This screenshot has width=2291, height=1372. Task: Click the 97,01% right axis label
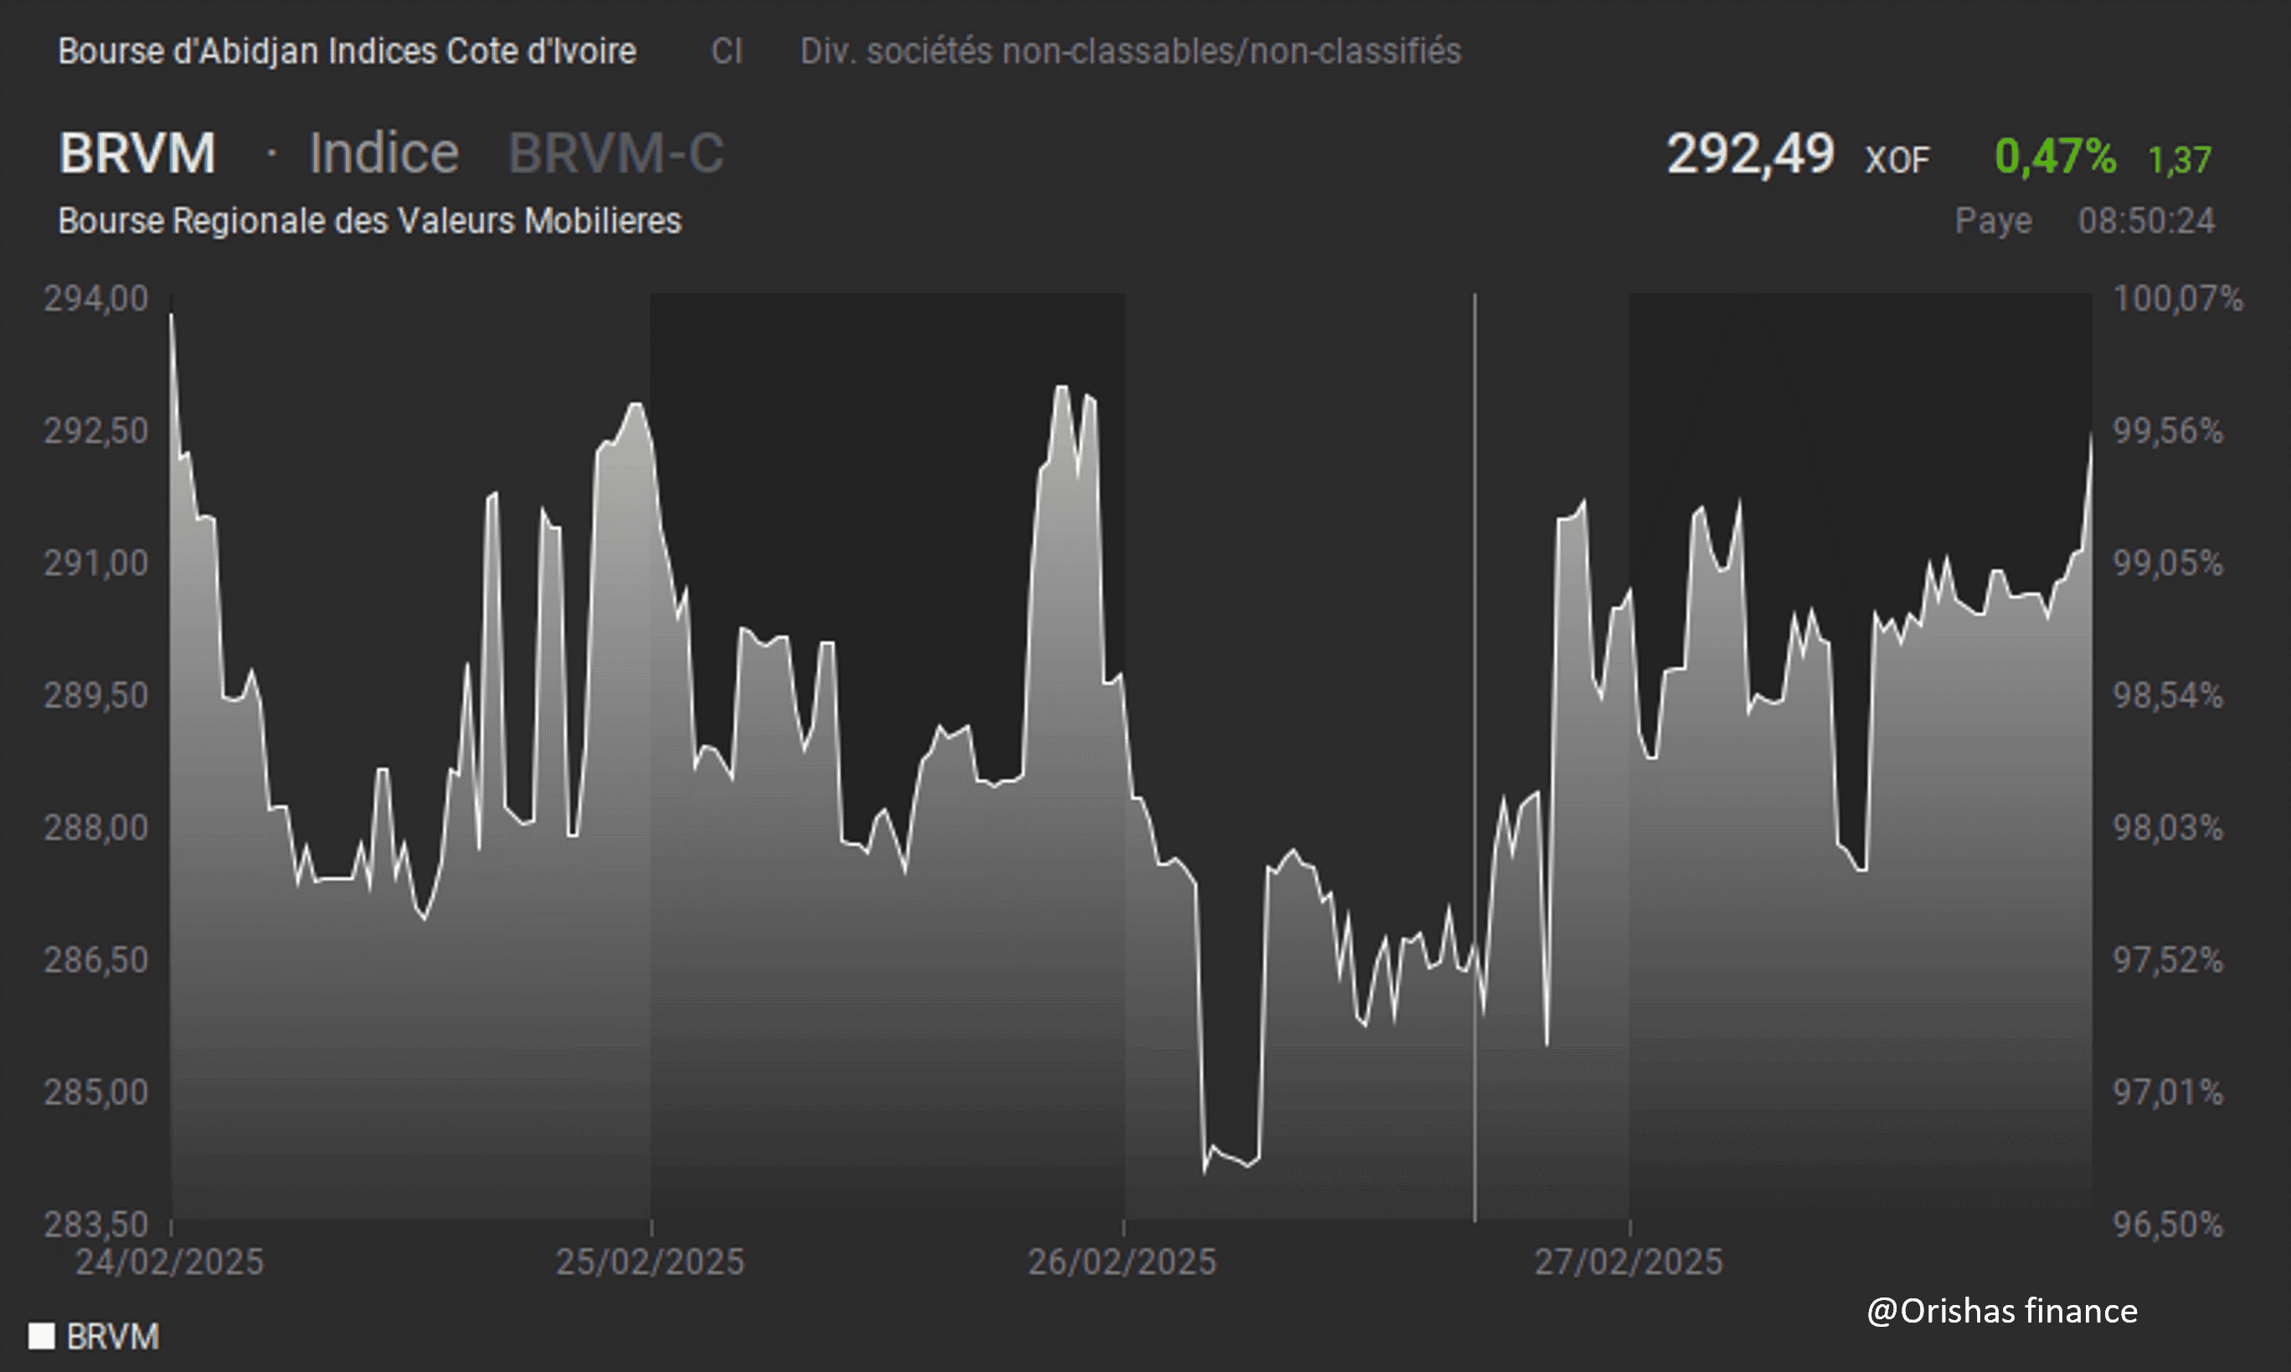point(2168,1092)
